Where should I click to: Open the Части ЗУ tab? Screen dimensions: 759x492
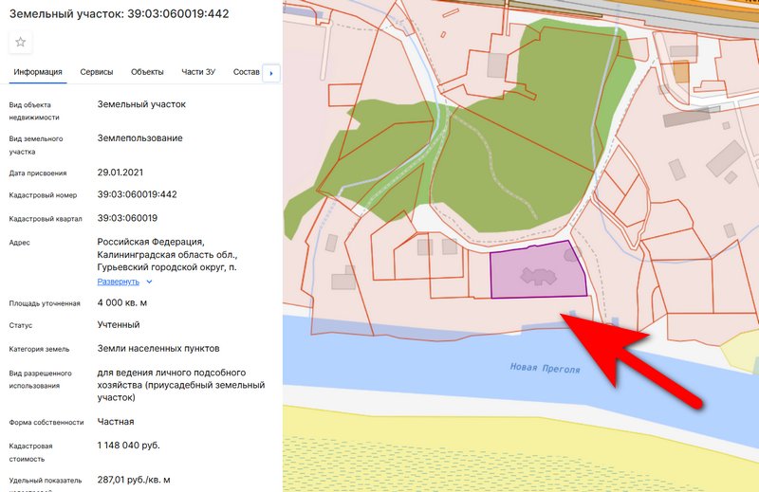pyautogui.click(x=198, y=72)
